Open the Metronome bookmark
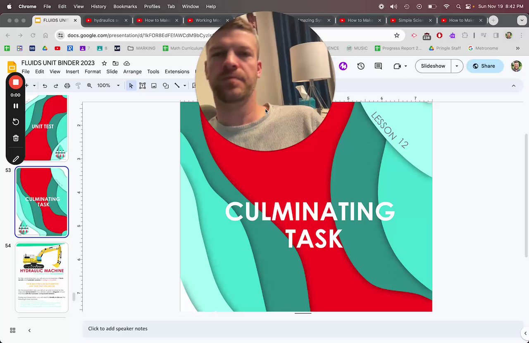Viewport: 529px width, 343px height. click(483, 48)
